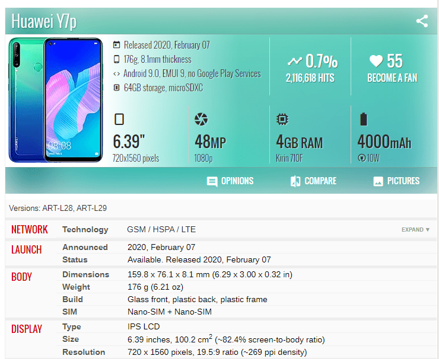Click the BECOME A FAN text
439x359 pixels.
pyautogui.click(x=392, y=78)
